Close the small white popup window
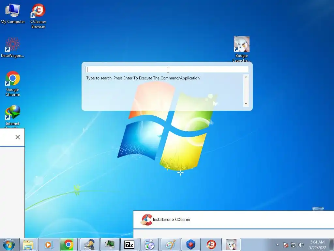The image size is (334, 251). point(18,137)
